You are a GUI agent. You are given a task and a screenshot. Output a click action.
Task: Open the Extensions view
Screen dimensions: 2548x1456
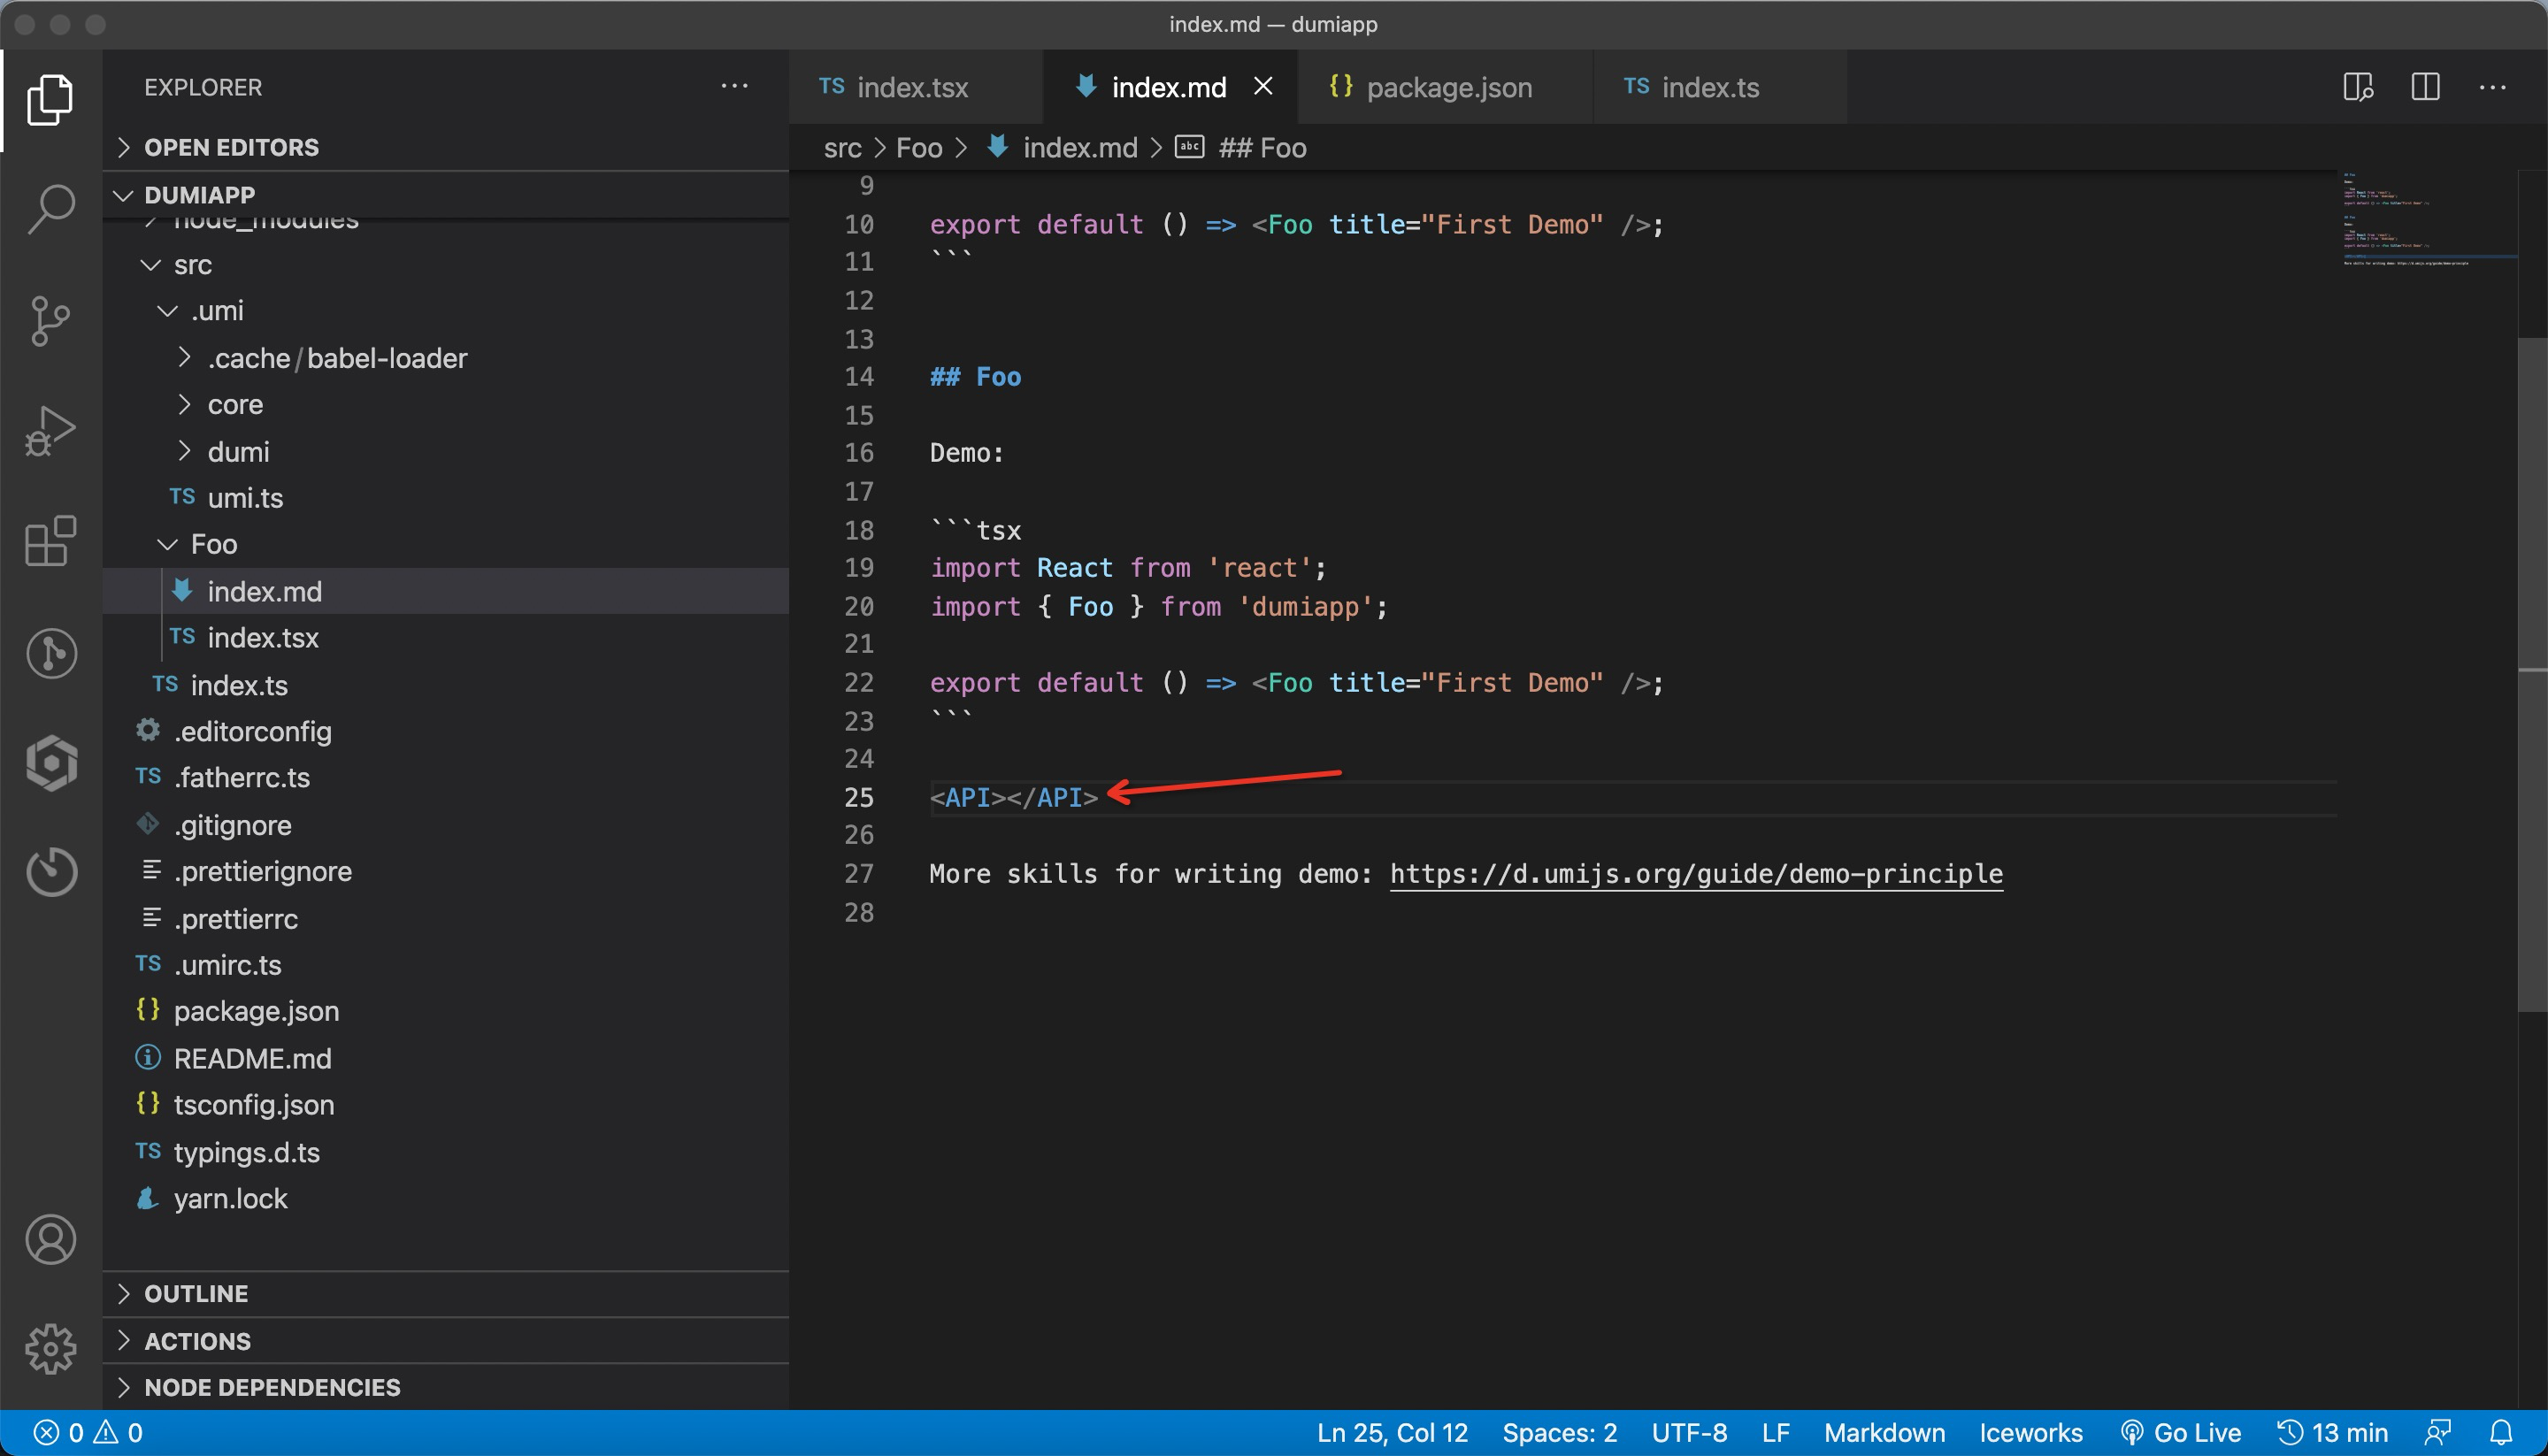coord(50,542)
